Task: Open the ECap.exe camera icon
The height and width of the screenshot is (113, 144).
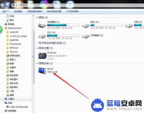Action: click(42, 56)
